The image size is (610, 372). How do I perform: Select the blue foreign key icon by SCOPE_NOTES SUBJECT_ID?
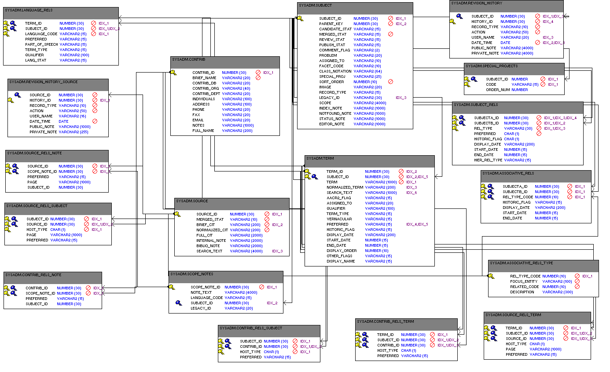(x=178, y=303)
